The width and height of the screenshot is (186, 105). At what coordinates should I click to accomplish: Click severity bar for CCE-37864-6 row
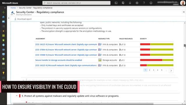click(x=157, y=50)
